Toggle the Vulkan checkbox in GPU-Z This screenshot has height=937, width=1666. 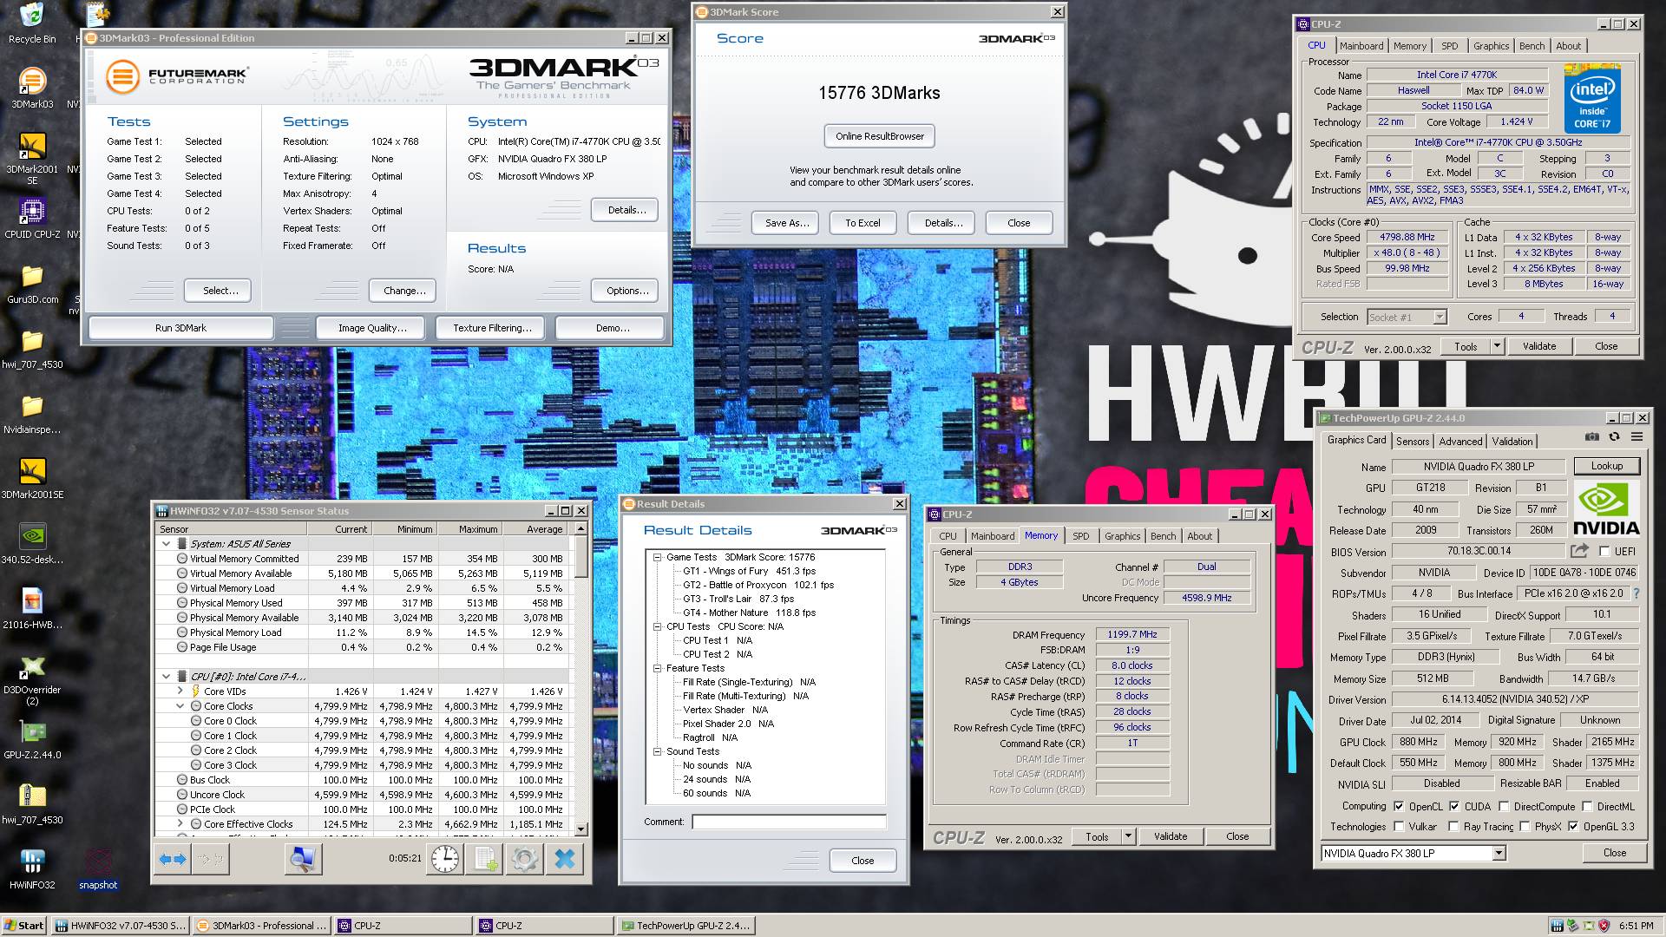coord(1399,827)
